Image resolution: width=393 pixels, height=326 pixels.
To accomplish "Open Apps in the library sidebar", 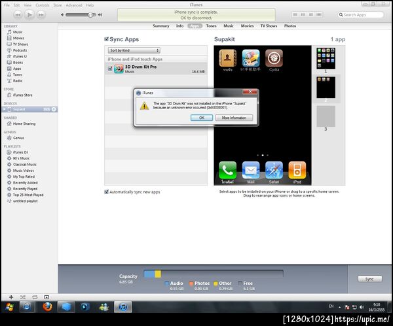I will pyautogui.click(x=17, y=69).
